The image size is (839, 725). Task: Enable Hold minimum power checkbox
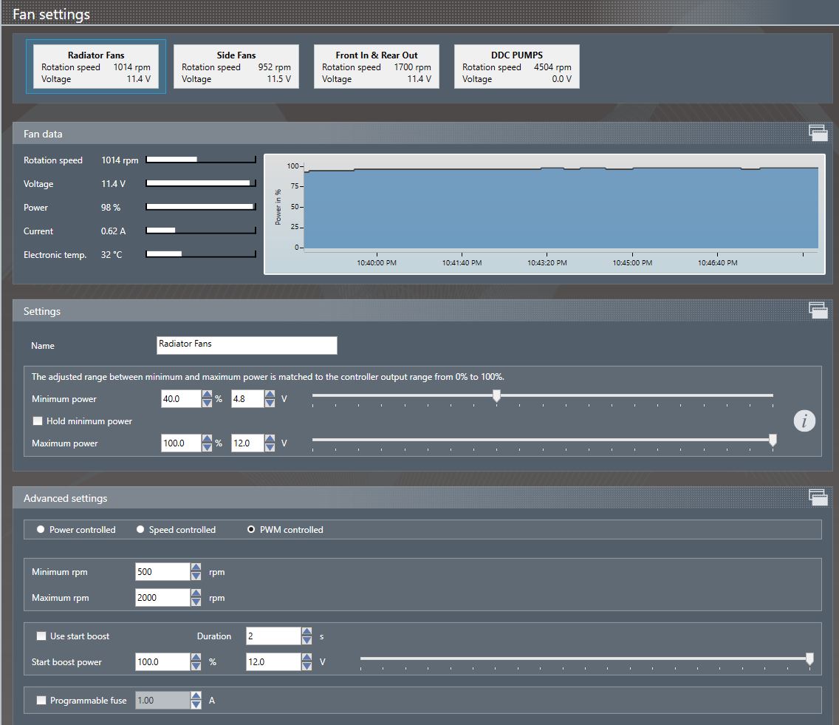coord(38,421)
